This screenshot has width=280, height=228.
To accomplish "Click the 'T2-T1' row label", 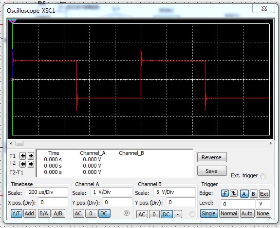I will [17, 172].
